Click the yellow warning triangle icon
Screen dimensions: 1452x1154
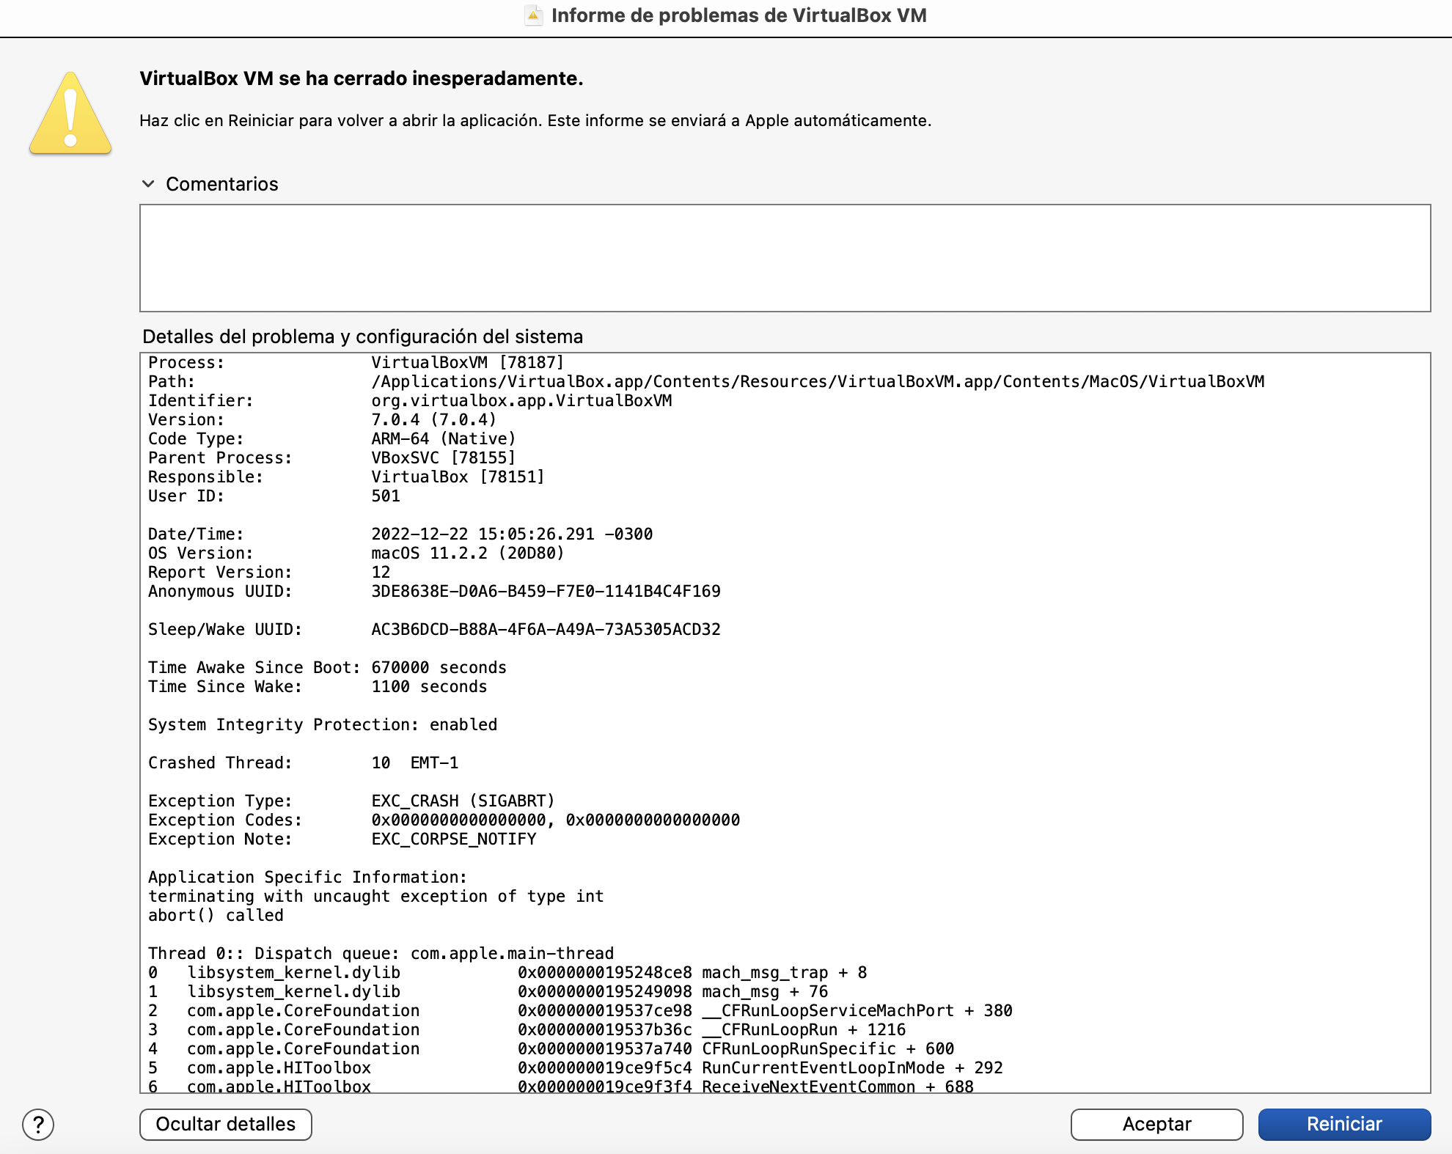pyautogui.click(x=70, y=114)
